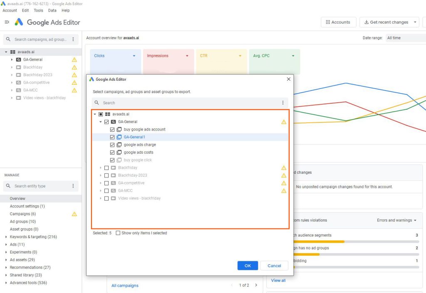The width and height of the screenshot is (426, 293).
Task: Expand the Blackfriday-2023 campaign in dialog
Action: coord(101,175)
